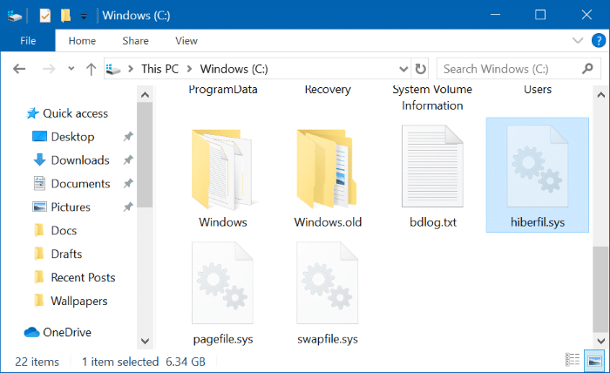Switch to the Home ribbon tab

click(x=82, y=40)
